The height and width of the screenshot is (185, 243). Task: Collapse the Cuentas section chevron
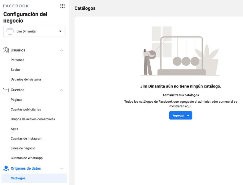click(61, 90)
